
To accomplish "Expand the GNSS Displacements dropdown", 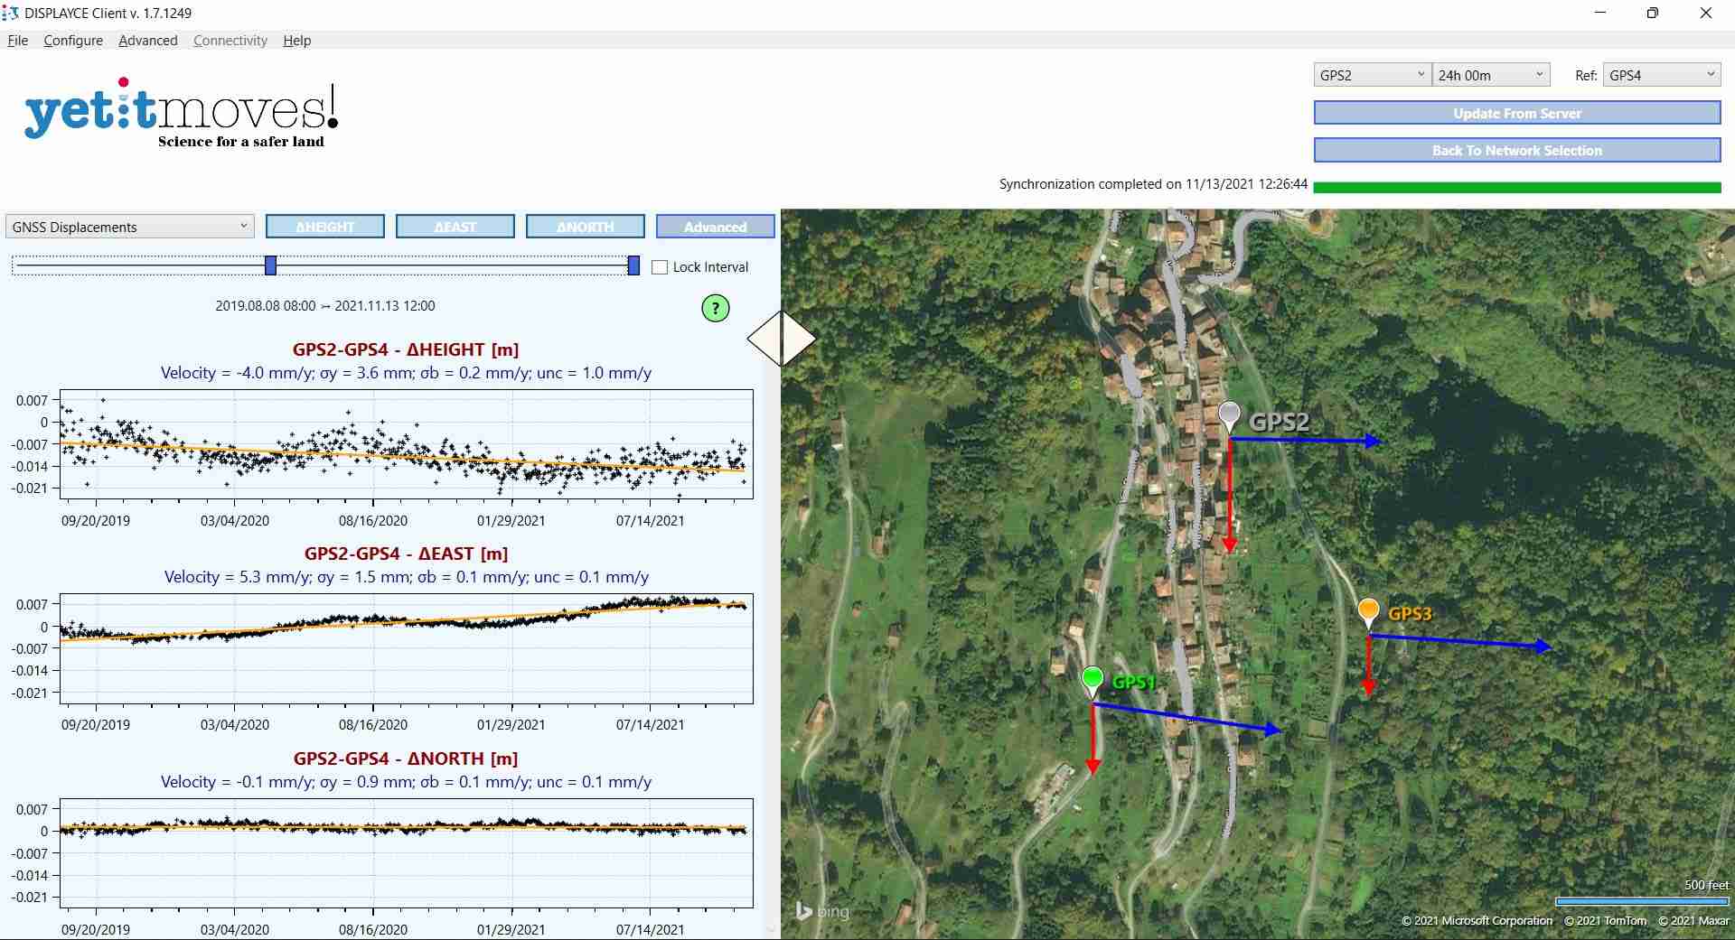I will coord(130,227).
